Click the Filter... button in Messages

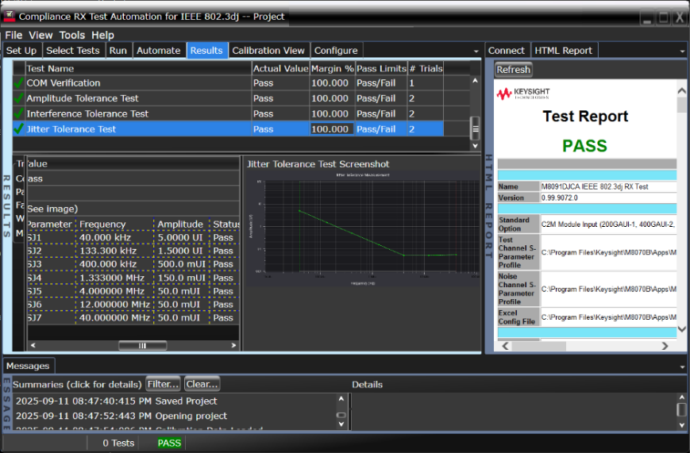click(x=163, y=384)
